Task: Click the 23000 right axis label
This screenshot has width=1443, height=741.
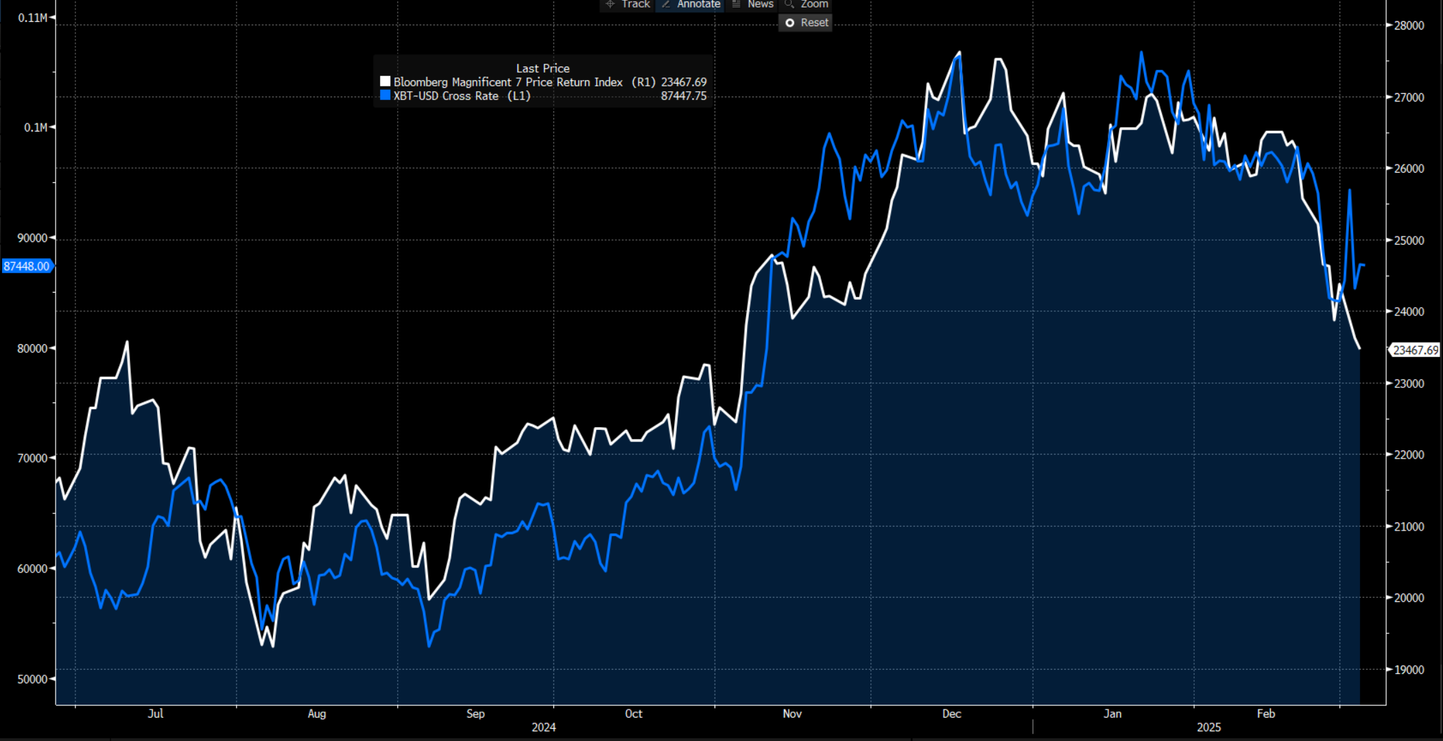Action: pos(1409,383)
